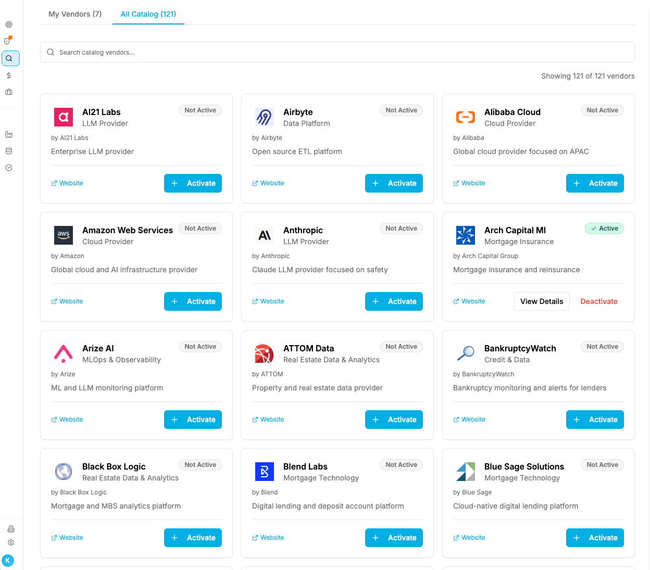Open the factory chart sidebar icon
This screenshot has width=650, height=570.
click(9, 134)
